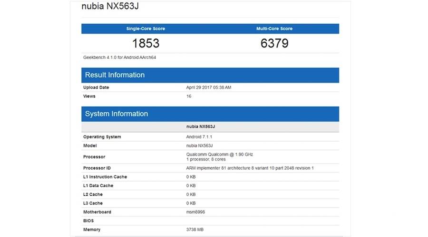Click the L3 Cache '0 KB' value
Screen dimensions: 428x237
(x=191, y=203)
